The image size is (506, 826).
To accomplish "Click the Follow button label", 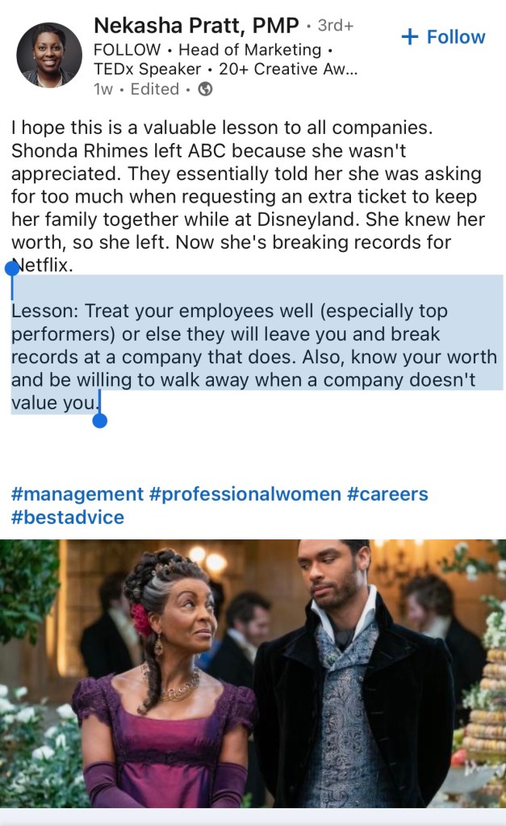I will pos(456,37).
